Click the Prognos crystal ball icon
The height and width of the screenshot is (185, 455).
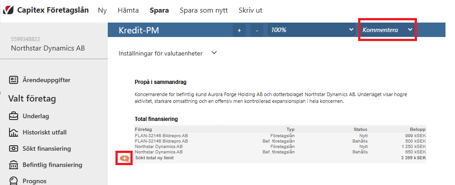click(x=13, y=180)
